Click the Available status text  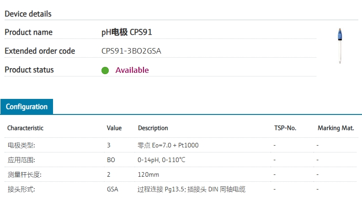coord(132,70)
